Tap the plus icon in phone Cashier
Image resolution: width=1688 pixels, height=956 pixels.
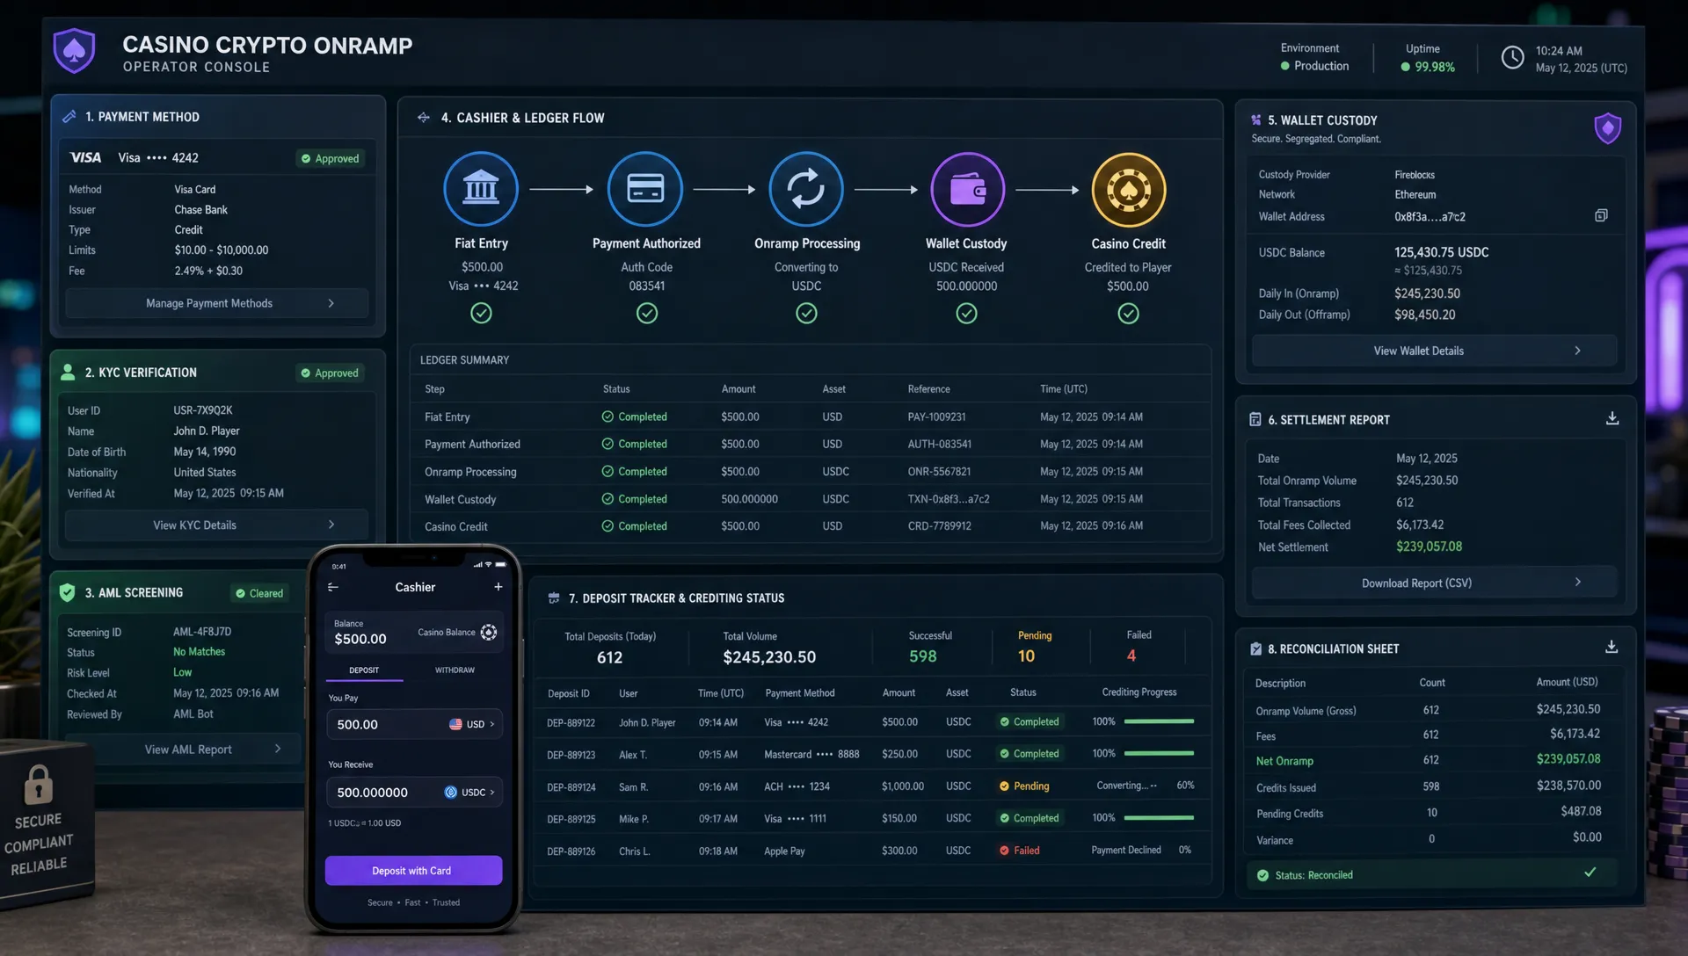coord(498,587)
